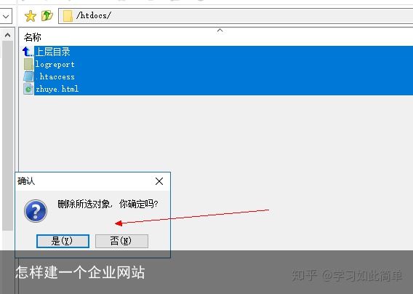Click the zhuye.html browser file icon
The height and width of the screenshot is (294, 413).
[28, 89]
